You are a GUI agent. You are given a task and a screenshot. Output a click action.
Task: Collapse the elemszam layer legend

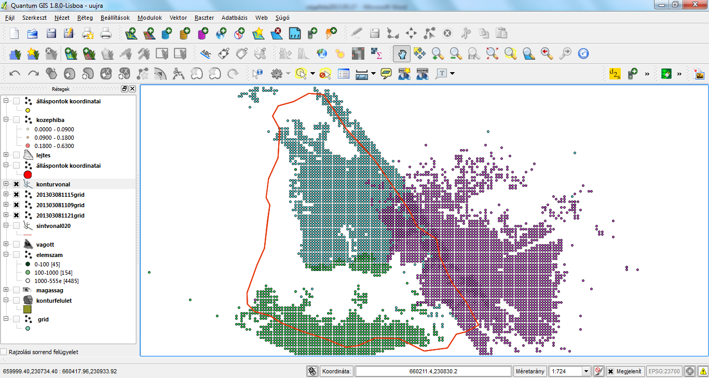click(x=6, y=254)
